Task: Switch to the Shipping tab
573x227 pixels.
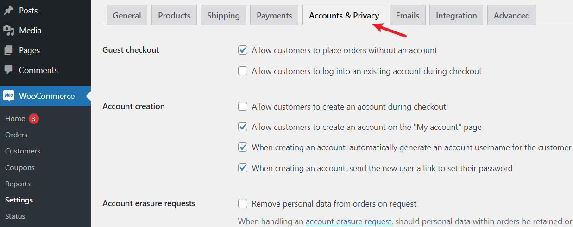Action: pos(223,15)
